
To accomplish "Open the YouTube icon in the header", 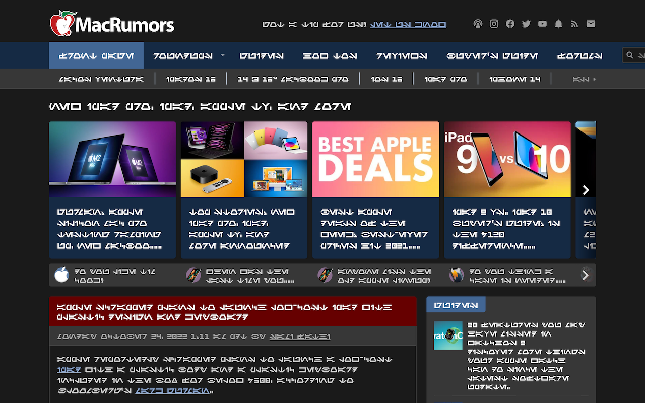I will coord(542,24).
